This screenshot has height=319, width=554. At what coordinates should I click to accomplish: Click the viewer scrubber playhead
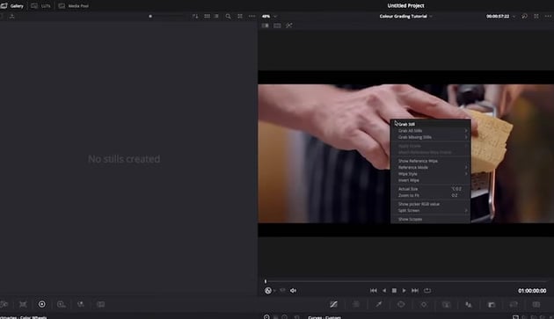tap(266, 281)
